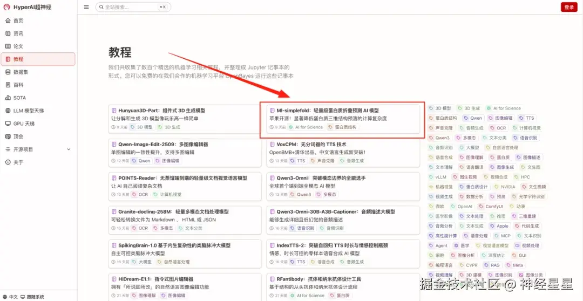The height and width of the screenshot is (301, 583).
Task: Filter by the Apple tag
Action: pos(499,226)
